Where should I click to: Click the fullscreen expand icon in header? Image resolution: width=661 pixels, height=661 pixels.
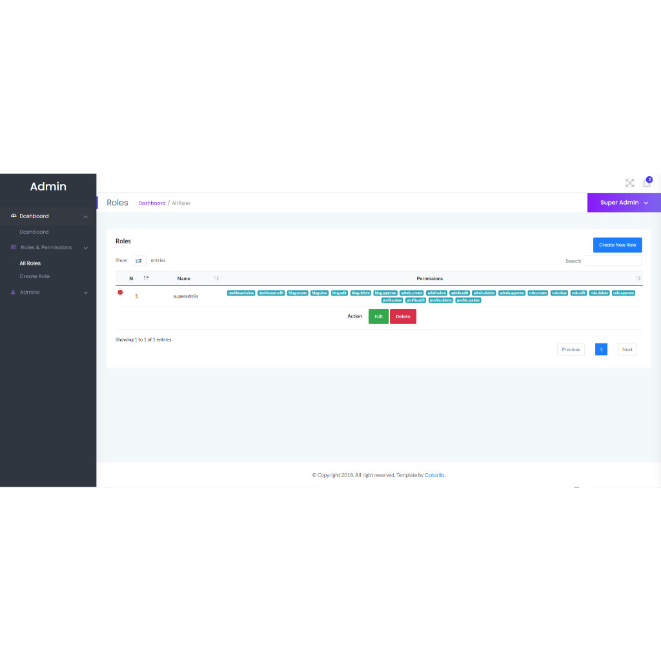(x=630, y=183)
